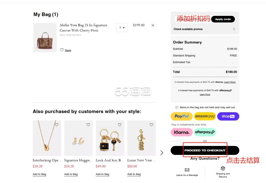The image size is (266, 183).
Task: Favorite the Lunar New Year charm heart
Action: [151, 125]
